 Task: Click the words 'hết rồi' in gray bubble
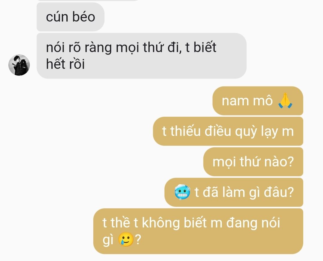[65, 64]
